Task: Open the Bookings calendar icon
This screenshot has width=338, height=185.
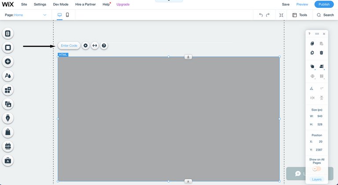Action: pyautogui.click(x=8, y=146)
